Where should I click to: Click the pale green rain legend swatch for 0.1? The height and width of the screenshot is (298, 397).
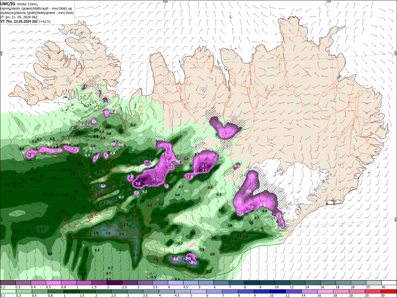pyautogui.click(x=8, y=291)
